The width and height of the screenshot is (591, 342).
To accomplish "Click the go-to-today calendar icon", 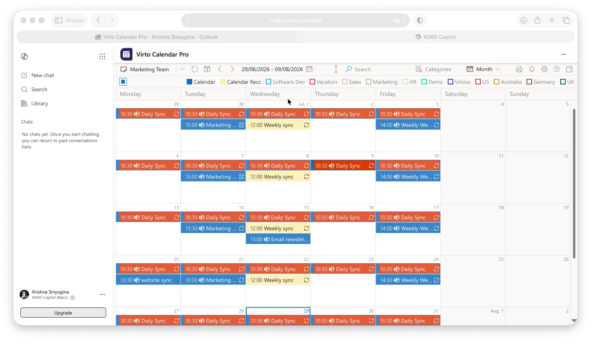I will click(207, 69).
